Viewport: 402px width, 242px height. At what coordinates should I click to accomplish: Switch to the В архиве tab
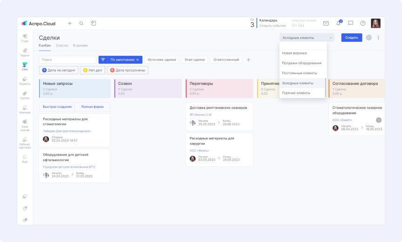(80, 45)
